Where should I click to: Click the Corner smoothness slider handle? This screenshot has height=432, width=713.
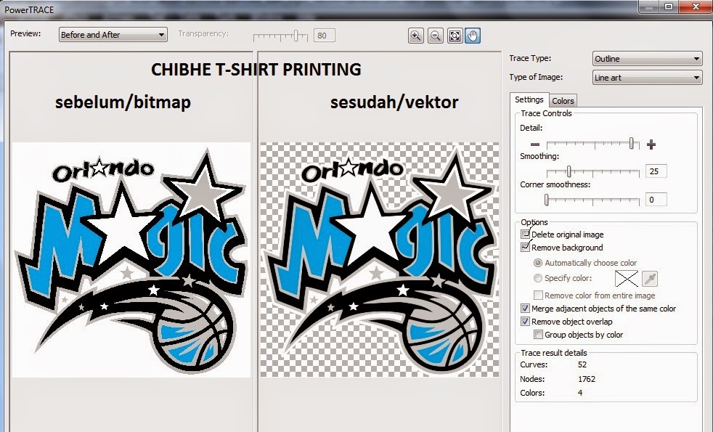(x=547, y=199)
